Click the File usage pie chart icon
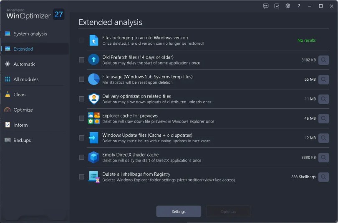Image resolution: width=338 pixels, height=223 pixels. click(94, 79)
